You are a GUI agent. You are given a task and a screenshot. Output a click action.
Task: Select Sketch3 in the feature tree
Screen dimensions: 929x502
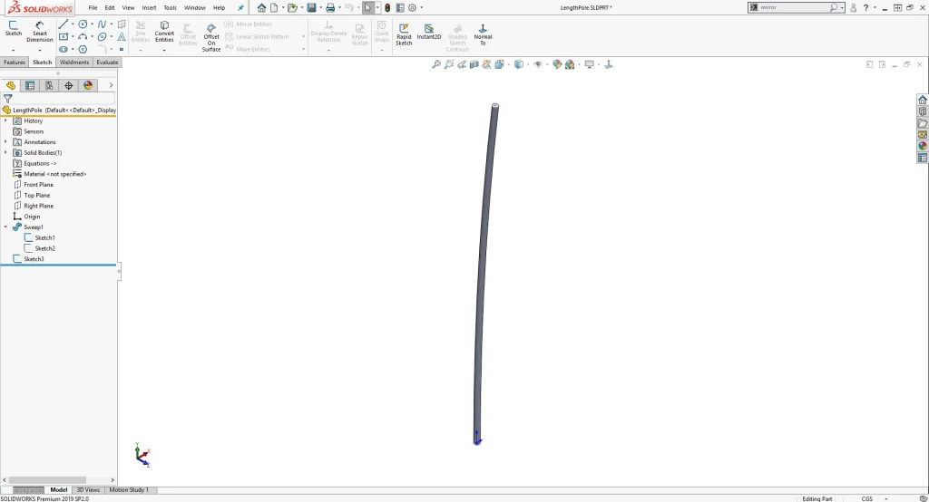coord(34,259)
